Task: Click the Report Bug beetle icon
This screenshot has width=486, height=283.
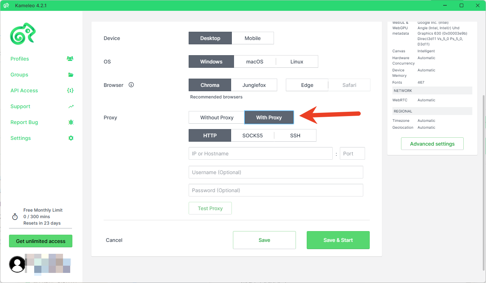Action: 71,122
